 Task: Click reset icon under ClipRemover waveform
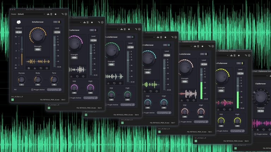tap(264, 129)
